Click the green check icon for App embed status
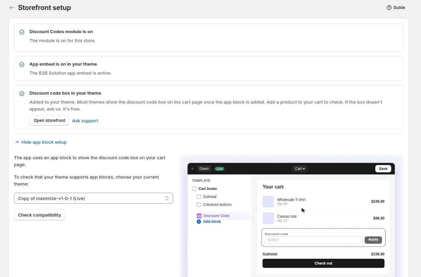 click(22, 65)
